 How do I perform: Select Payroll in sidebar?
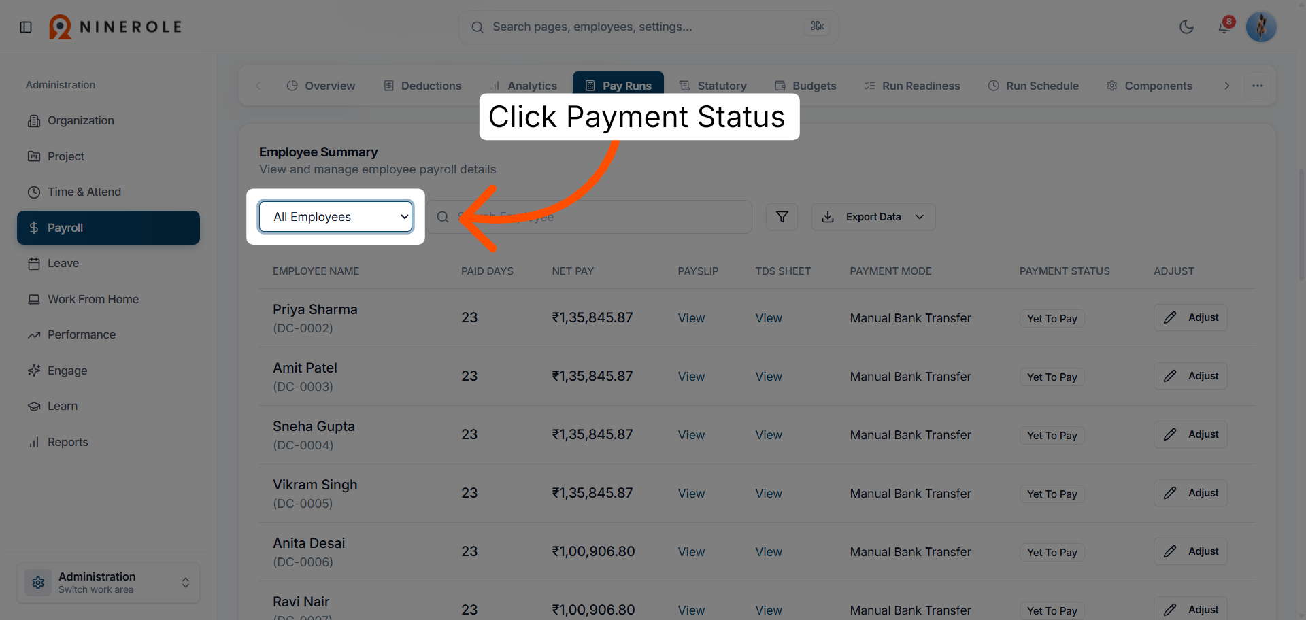click(x=109, y=228)
